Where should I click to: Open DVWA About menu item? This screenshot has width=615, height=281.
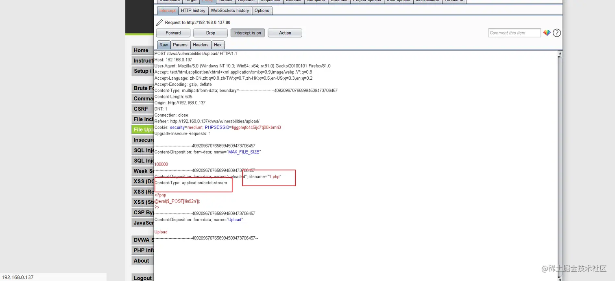[143, 261]
